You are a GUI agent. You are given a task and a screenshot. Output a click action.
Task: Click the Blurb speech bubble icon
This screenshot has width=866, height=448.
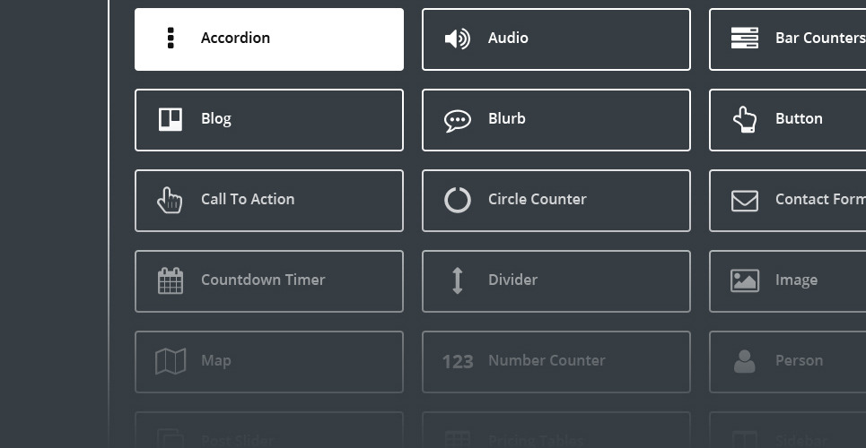pos(458,120)
